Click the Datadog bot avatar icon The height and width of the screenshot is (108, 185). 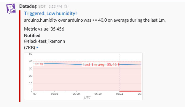point(11,9)
